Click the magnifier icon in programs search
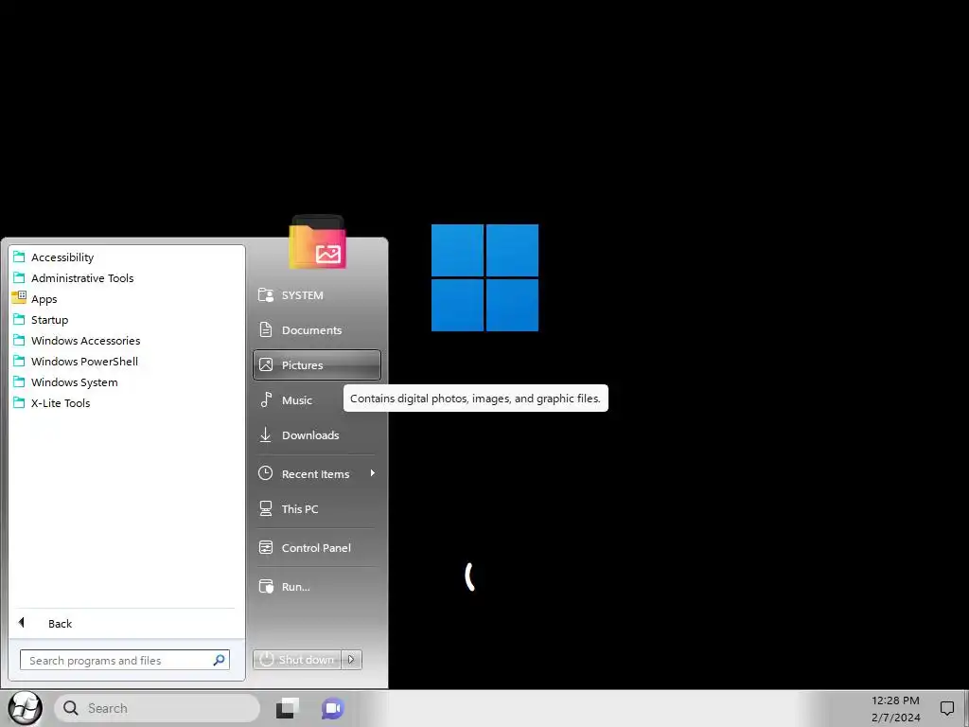This screenshot has width=969, height=727. point(219,660)
